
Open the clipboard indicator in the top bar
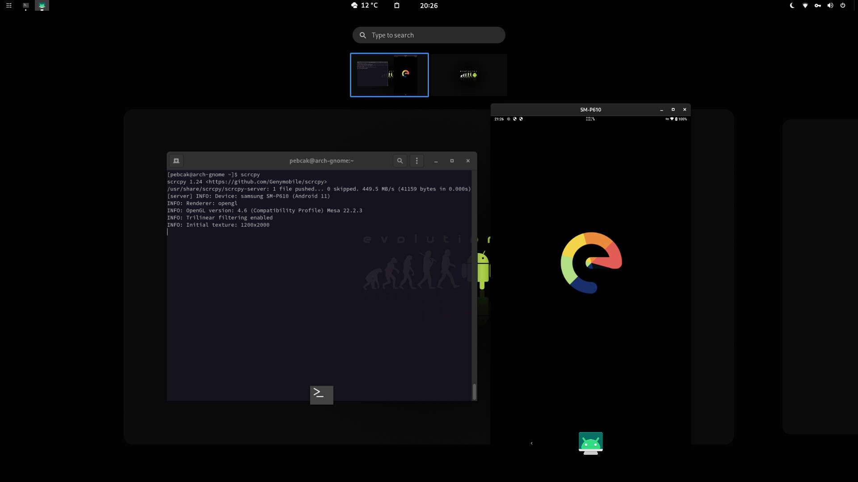point(397,5)
